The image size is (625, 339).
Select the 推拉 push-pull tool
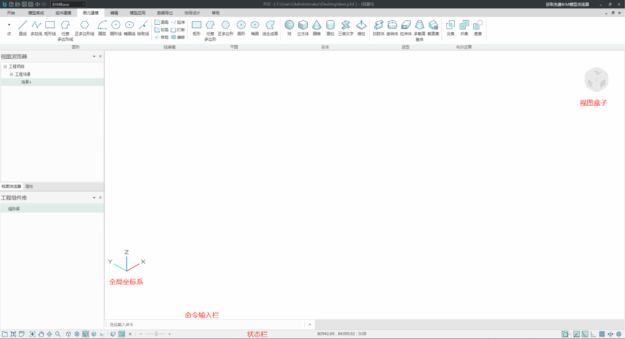point(361,28)
